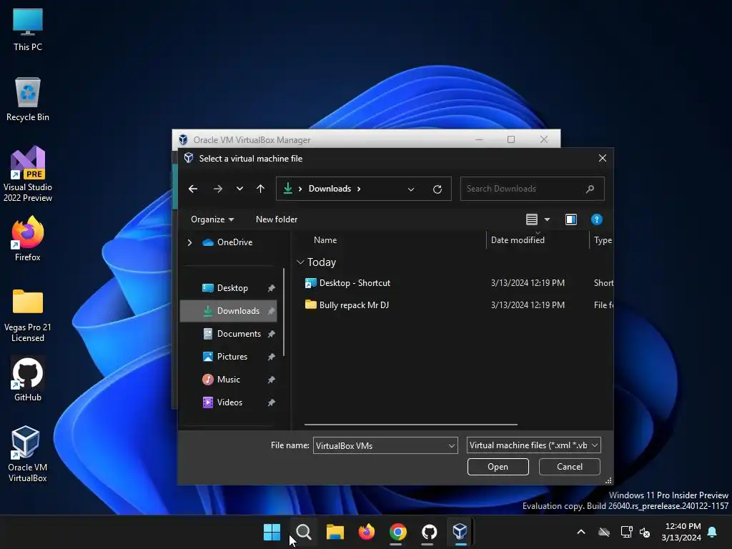Click the horizontal scrollbar in file list
Viewport: 732px width, 549px height.
click(411, 425)
